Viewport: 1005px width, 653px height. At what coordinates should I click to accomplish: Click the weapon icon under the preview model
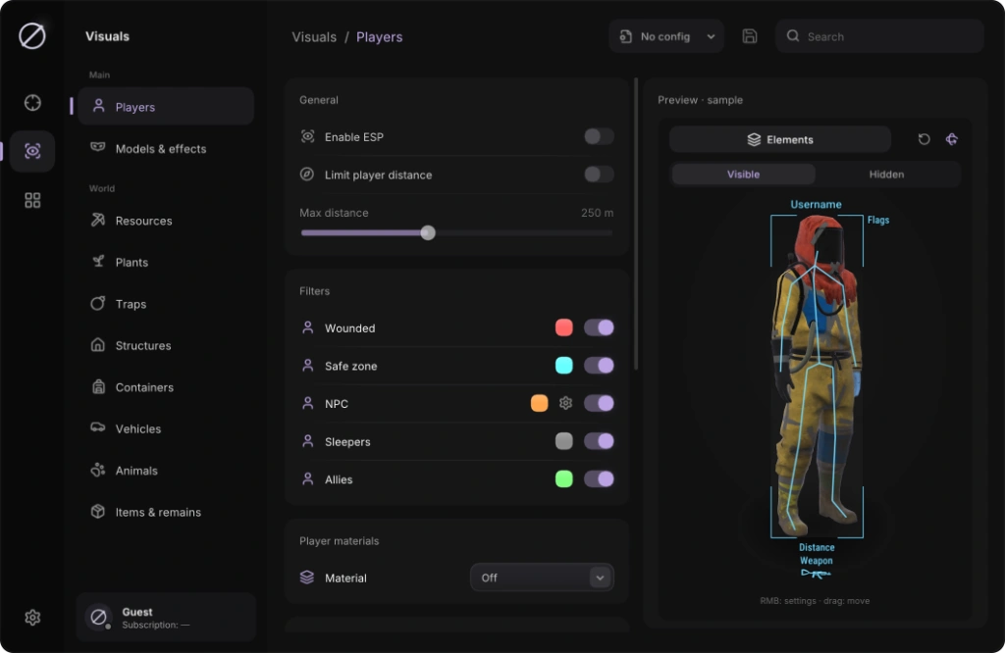[816, 574]
